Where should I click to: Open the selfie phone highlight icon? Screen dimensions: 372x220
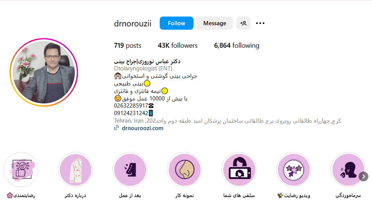click(239, 170)
